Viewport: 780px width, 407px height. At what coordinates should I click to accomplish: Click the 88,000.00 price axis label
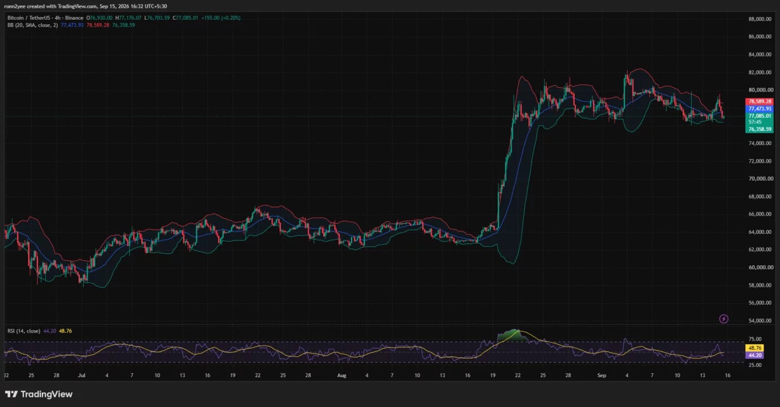point(760,19)
